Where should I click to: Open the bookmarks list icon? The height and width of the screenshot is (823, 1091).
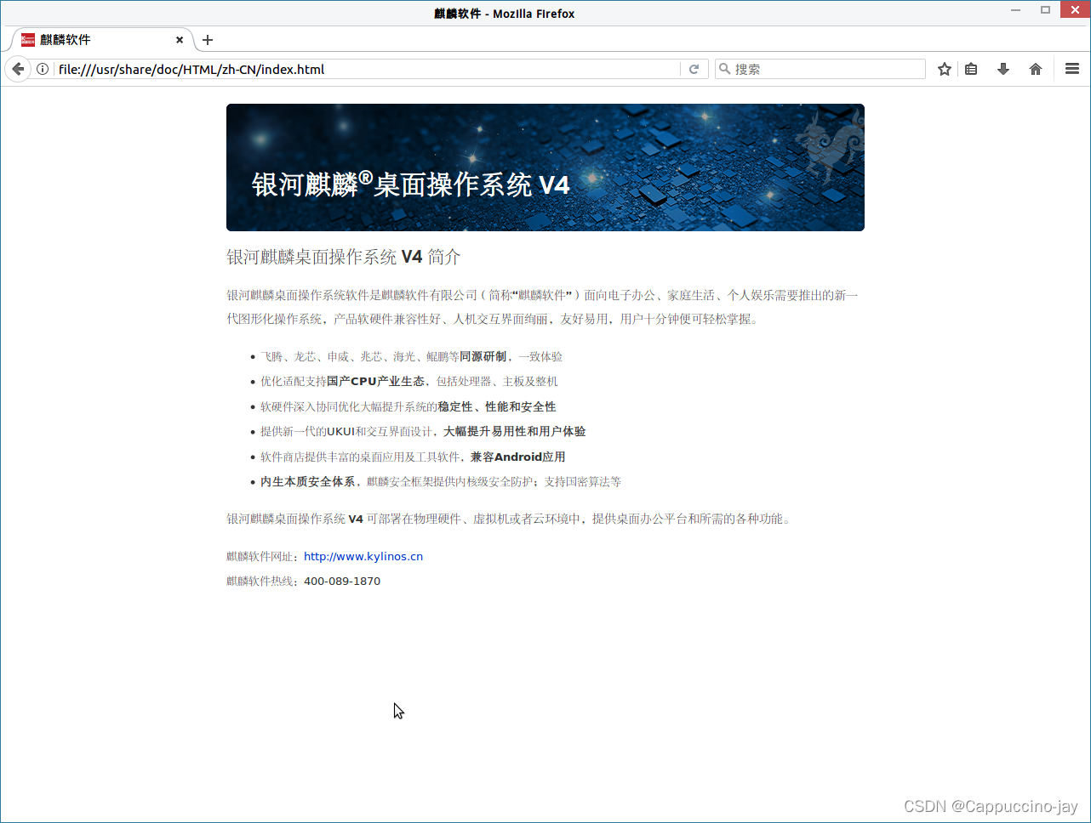971,69
